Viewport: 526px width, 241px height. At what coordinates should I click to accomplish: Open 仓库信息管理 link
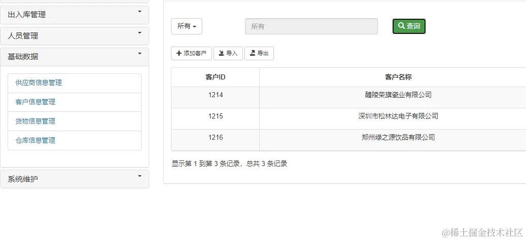tap(35, 141)
